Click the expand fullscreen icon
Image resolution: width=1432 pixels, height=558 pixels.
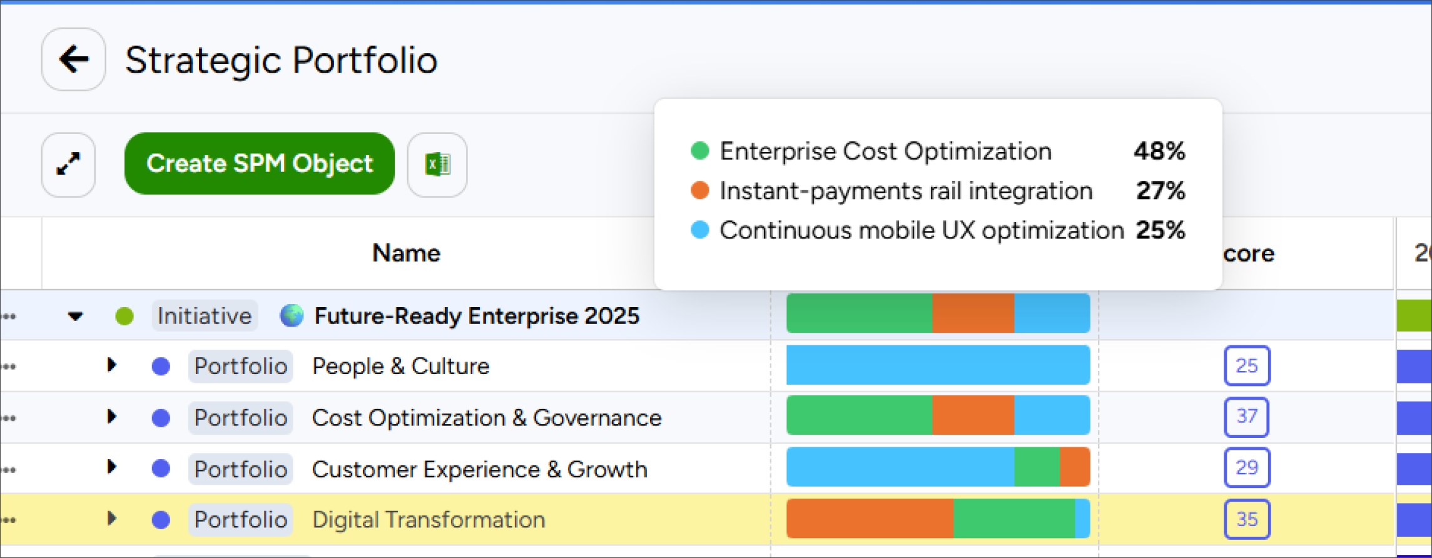[68, 165]
